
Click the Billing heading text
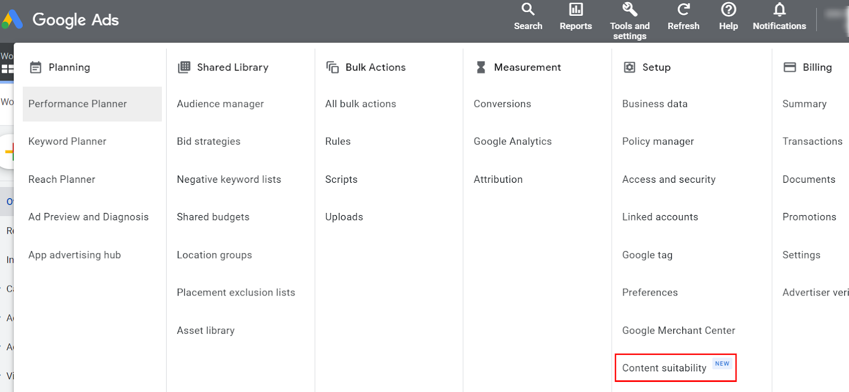[x=817, y=67]
